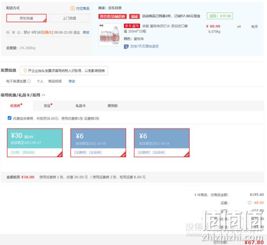The width and height of the screenshot is (267, 245).
Task: Open 对应商品 info icon
Action: 73,8
